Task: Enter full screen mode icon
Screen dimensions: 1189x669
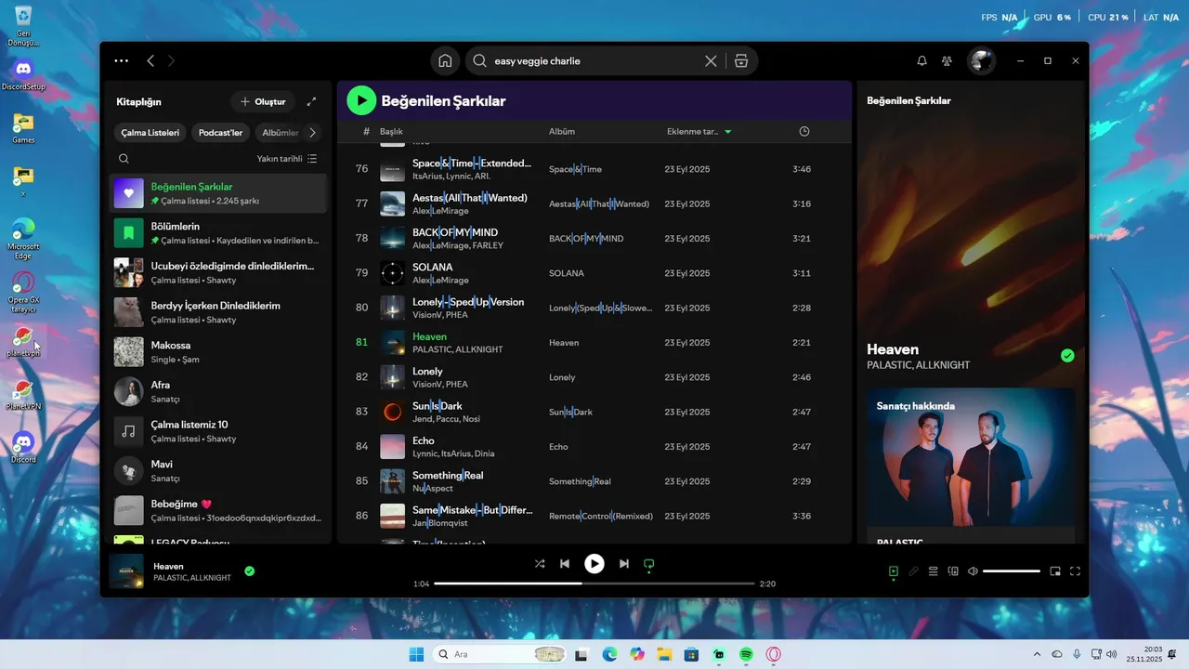Action: (1076, 571)
